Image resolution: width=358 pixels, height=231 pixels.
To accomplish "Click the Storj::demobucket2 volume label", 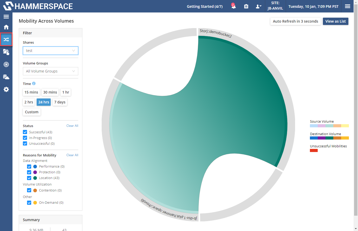I will coord(216,33).
